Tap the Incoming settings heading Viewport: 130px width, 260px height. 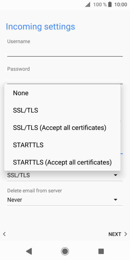point(40,27)
